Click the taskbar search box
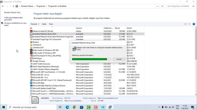The image size is (197, 110). (x=32, y=107)
